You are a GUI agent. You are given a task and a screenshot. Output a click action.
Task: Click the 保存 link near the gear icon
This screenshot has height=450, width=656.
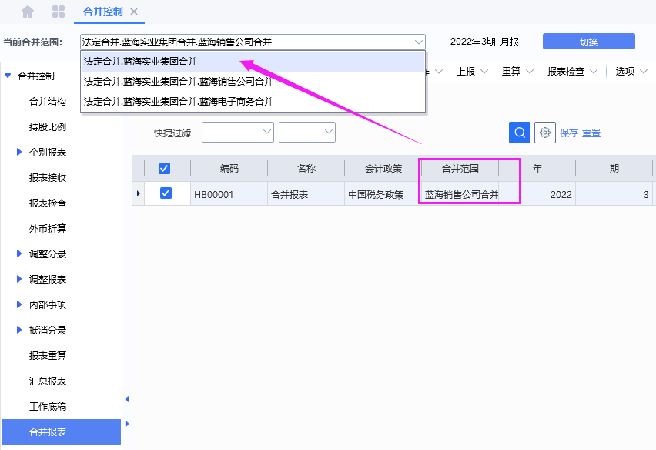click(571, 132)
